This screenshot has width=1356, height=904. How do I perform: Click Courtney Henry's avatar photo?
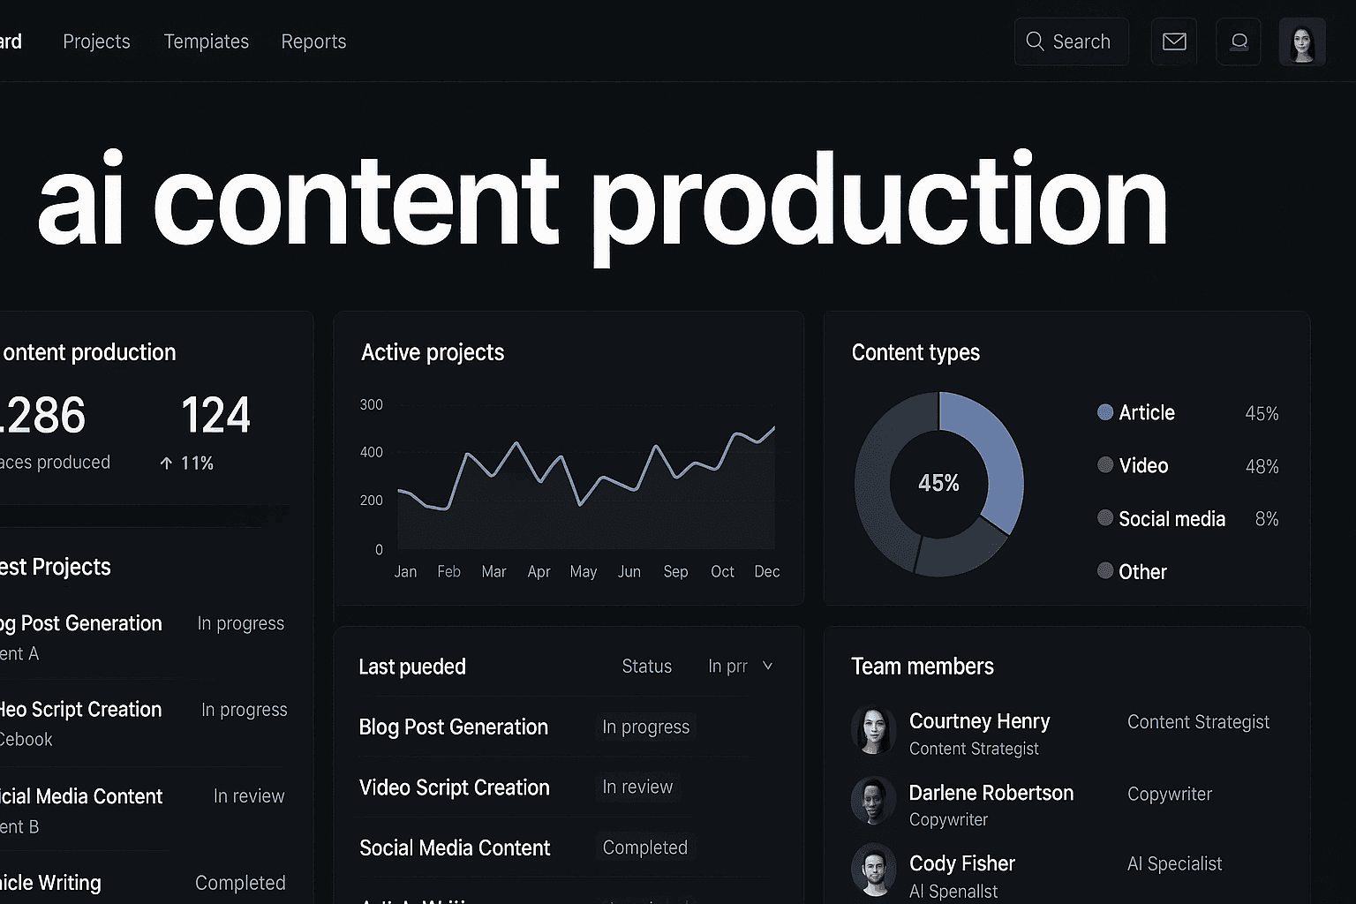point(873,730)
